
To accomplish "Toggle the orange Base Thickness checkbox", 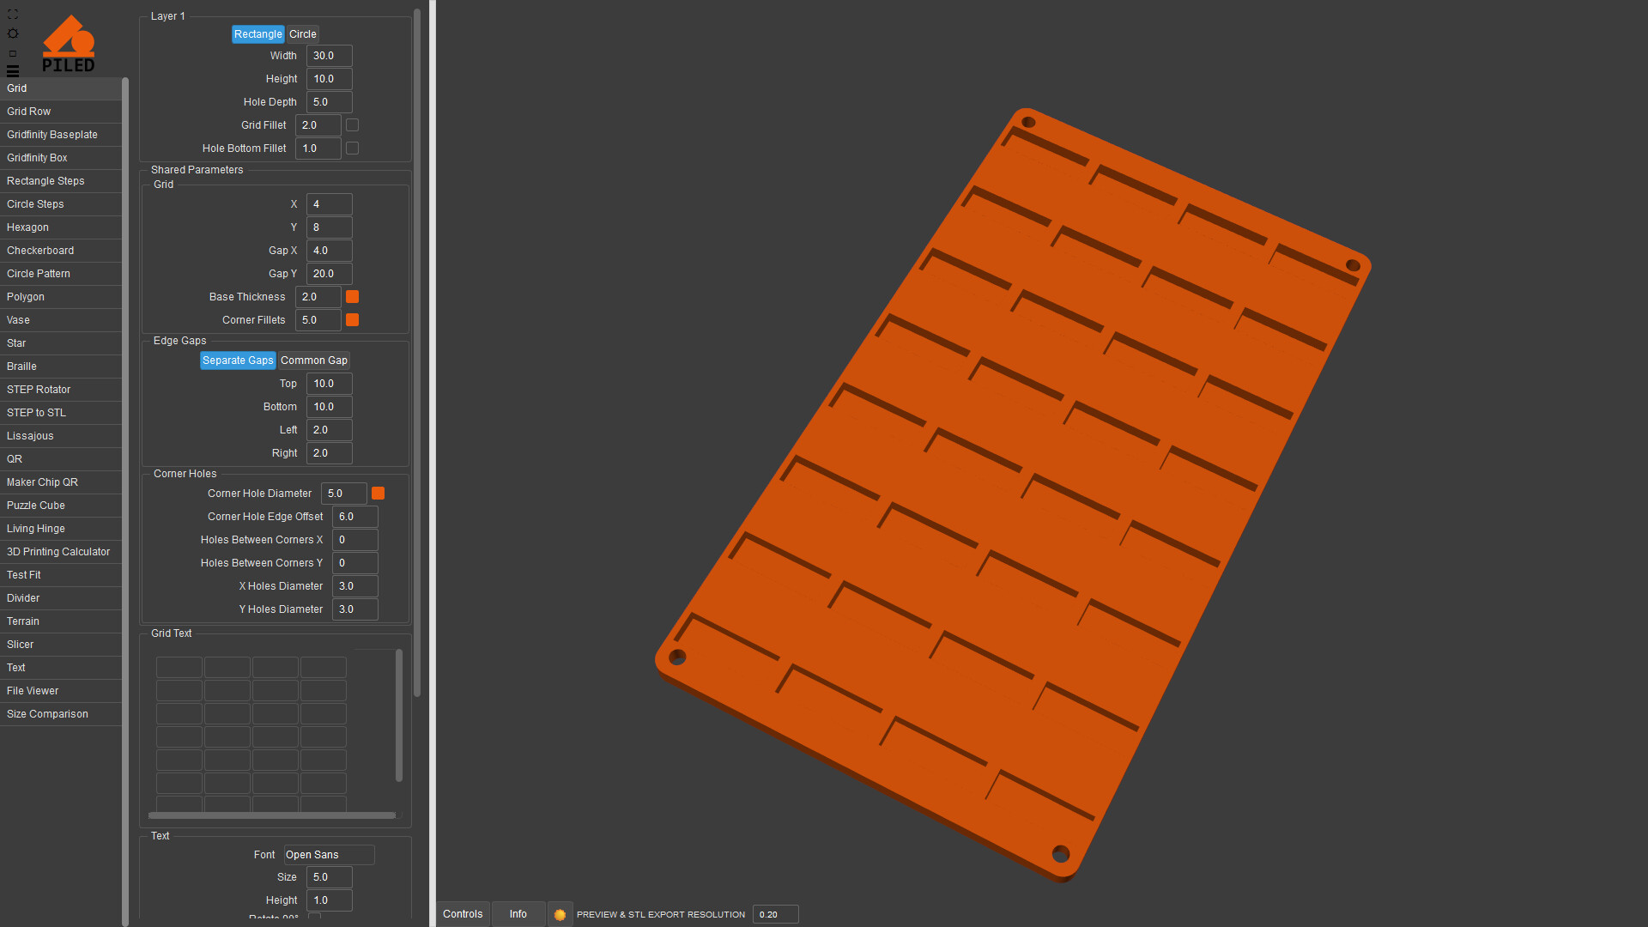I will pyautogui.click(x=352, y=297).
